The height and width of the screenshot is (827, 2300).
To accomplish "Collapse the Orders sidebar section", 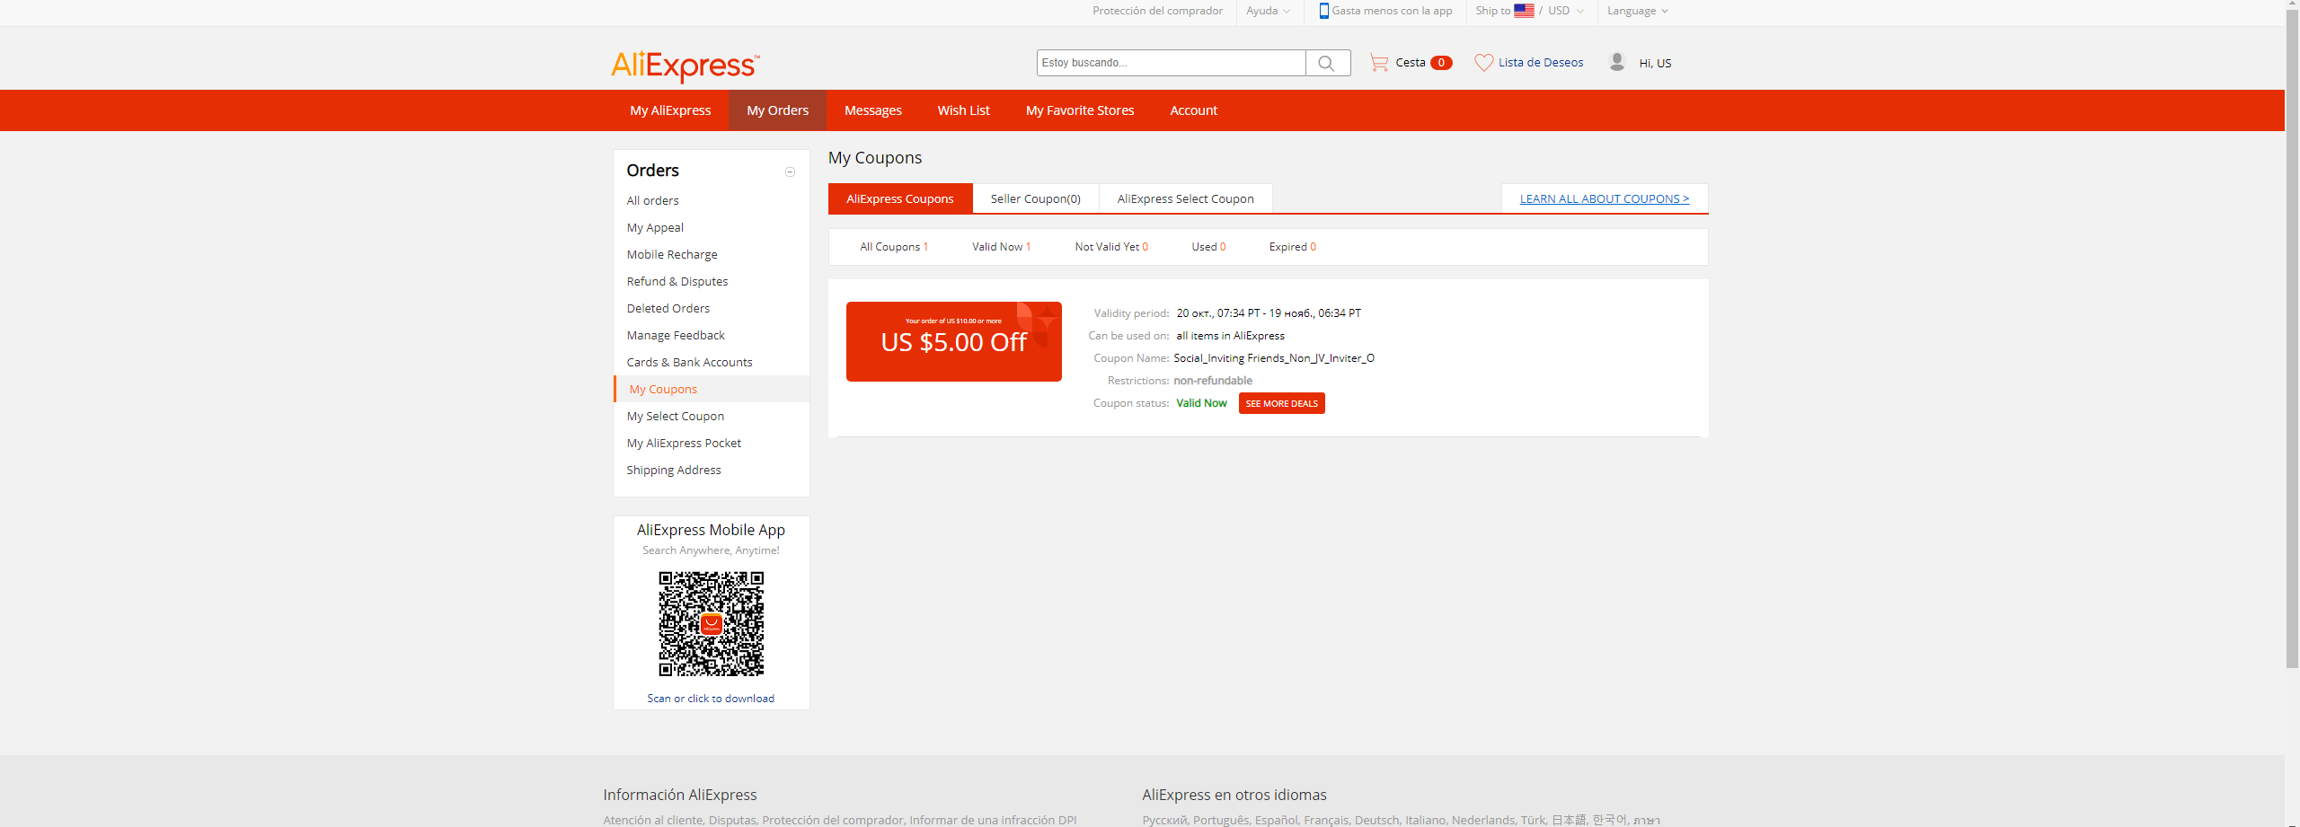I will [790, 172].
